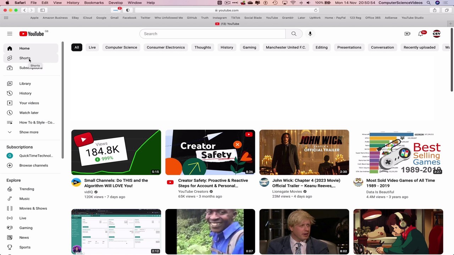Click the youtube.com address bar
The height and width of the screenshot is (255, 454).
click(227, 10)
